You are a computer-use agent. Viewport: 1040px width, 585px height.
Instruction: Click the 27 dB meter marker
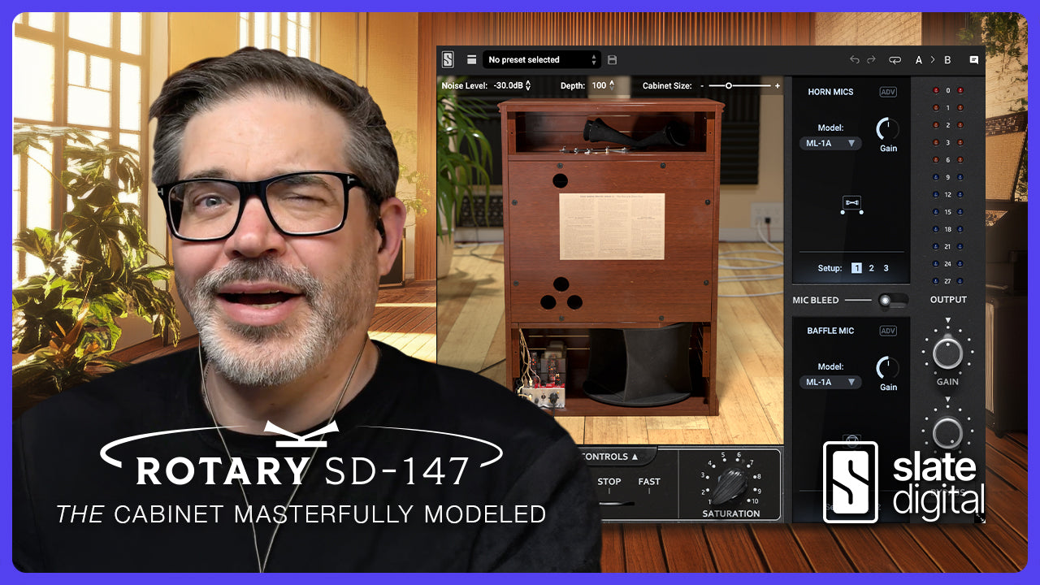click(947, 281)
